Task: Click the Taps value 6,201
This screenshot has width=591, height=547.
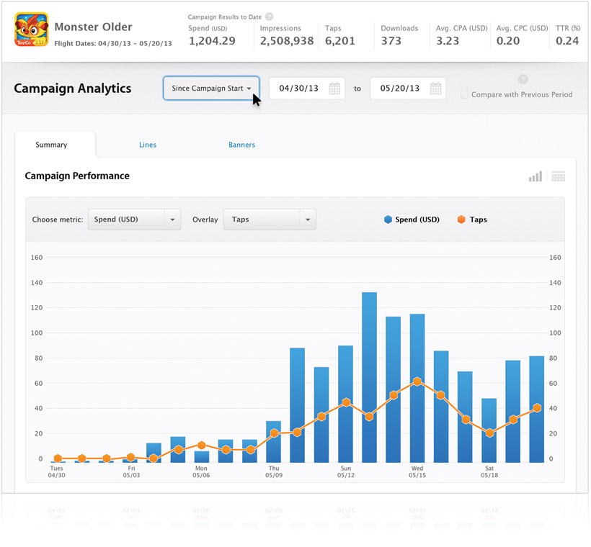Action: (340, 40)
